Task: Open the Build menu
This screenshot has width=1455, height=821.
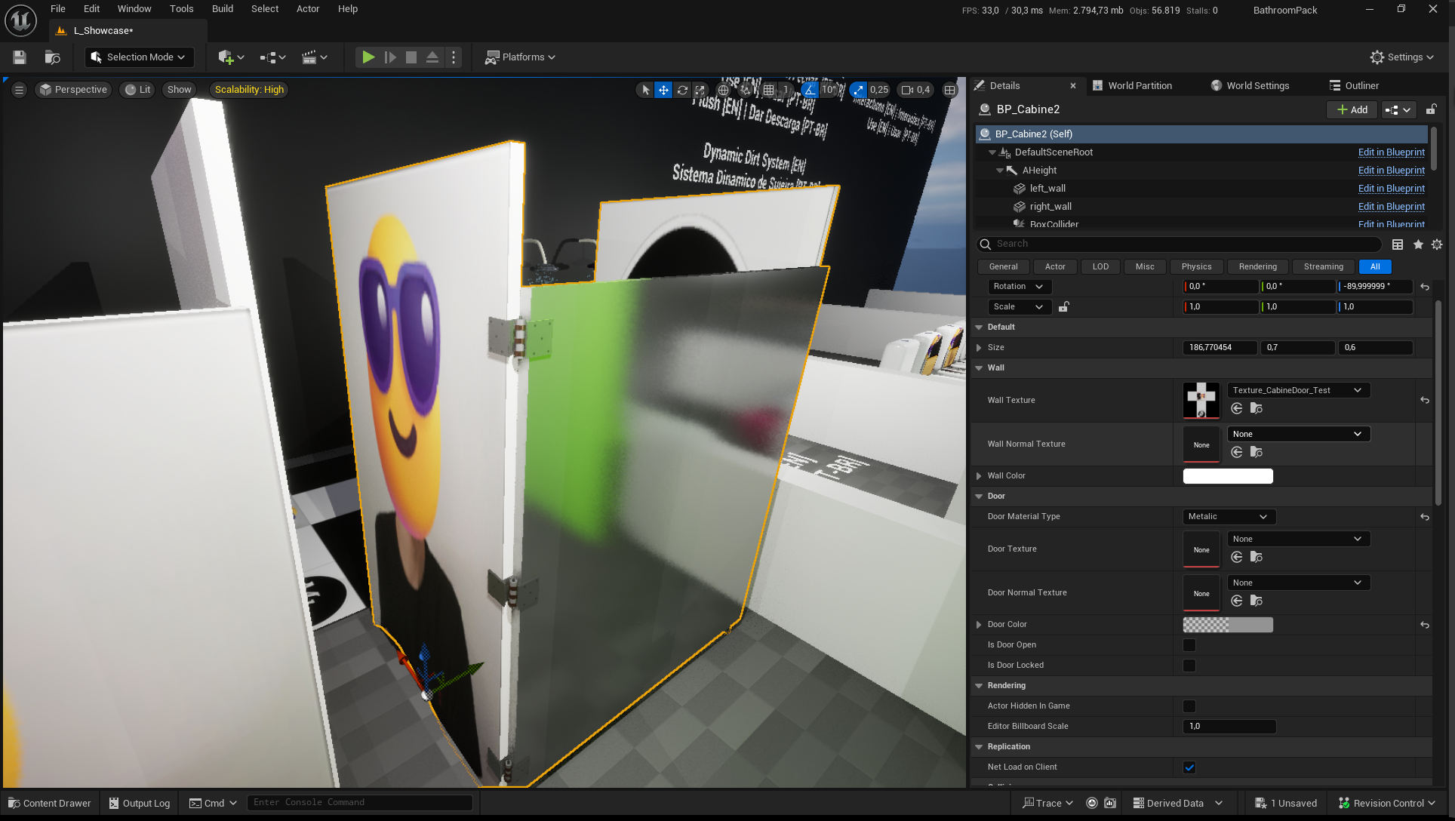Action: 222,9
